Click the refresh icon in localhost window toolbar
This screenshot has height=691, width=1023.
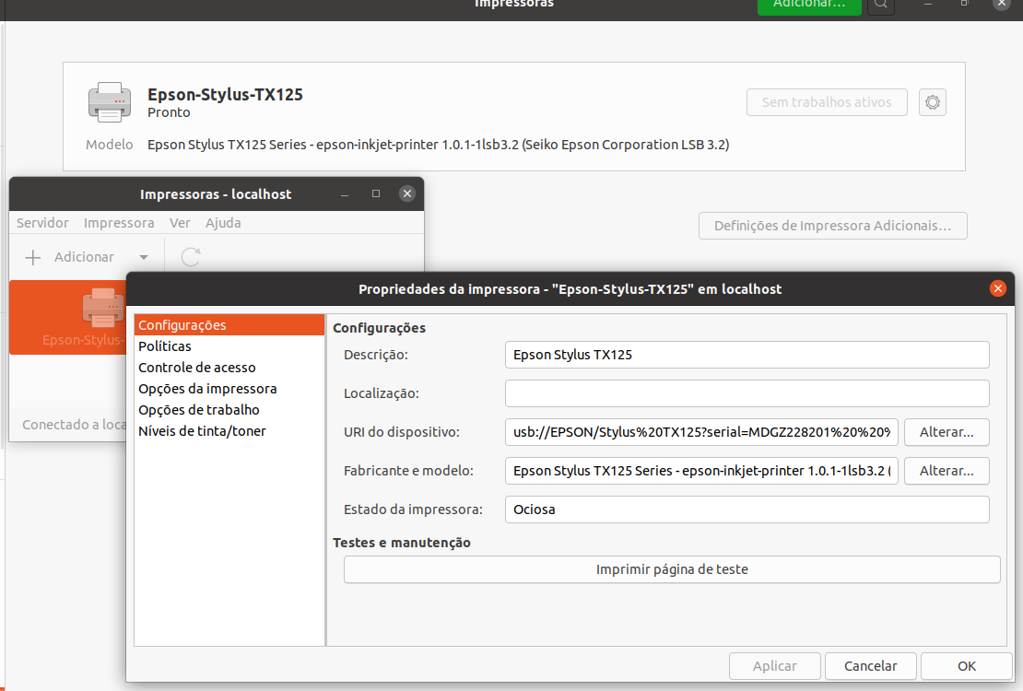(x=191, y=257)
